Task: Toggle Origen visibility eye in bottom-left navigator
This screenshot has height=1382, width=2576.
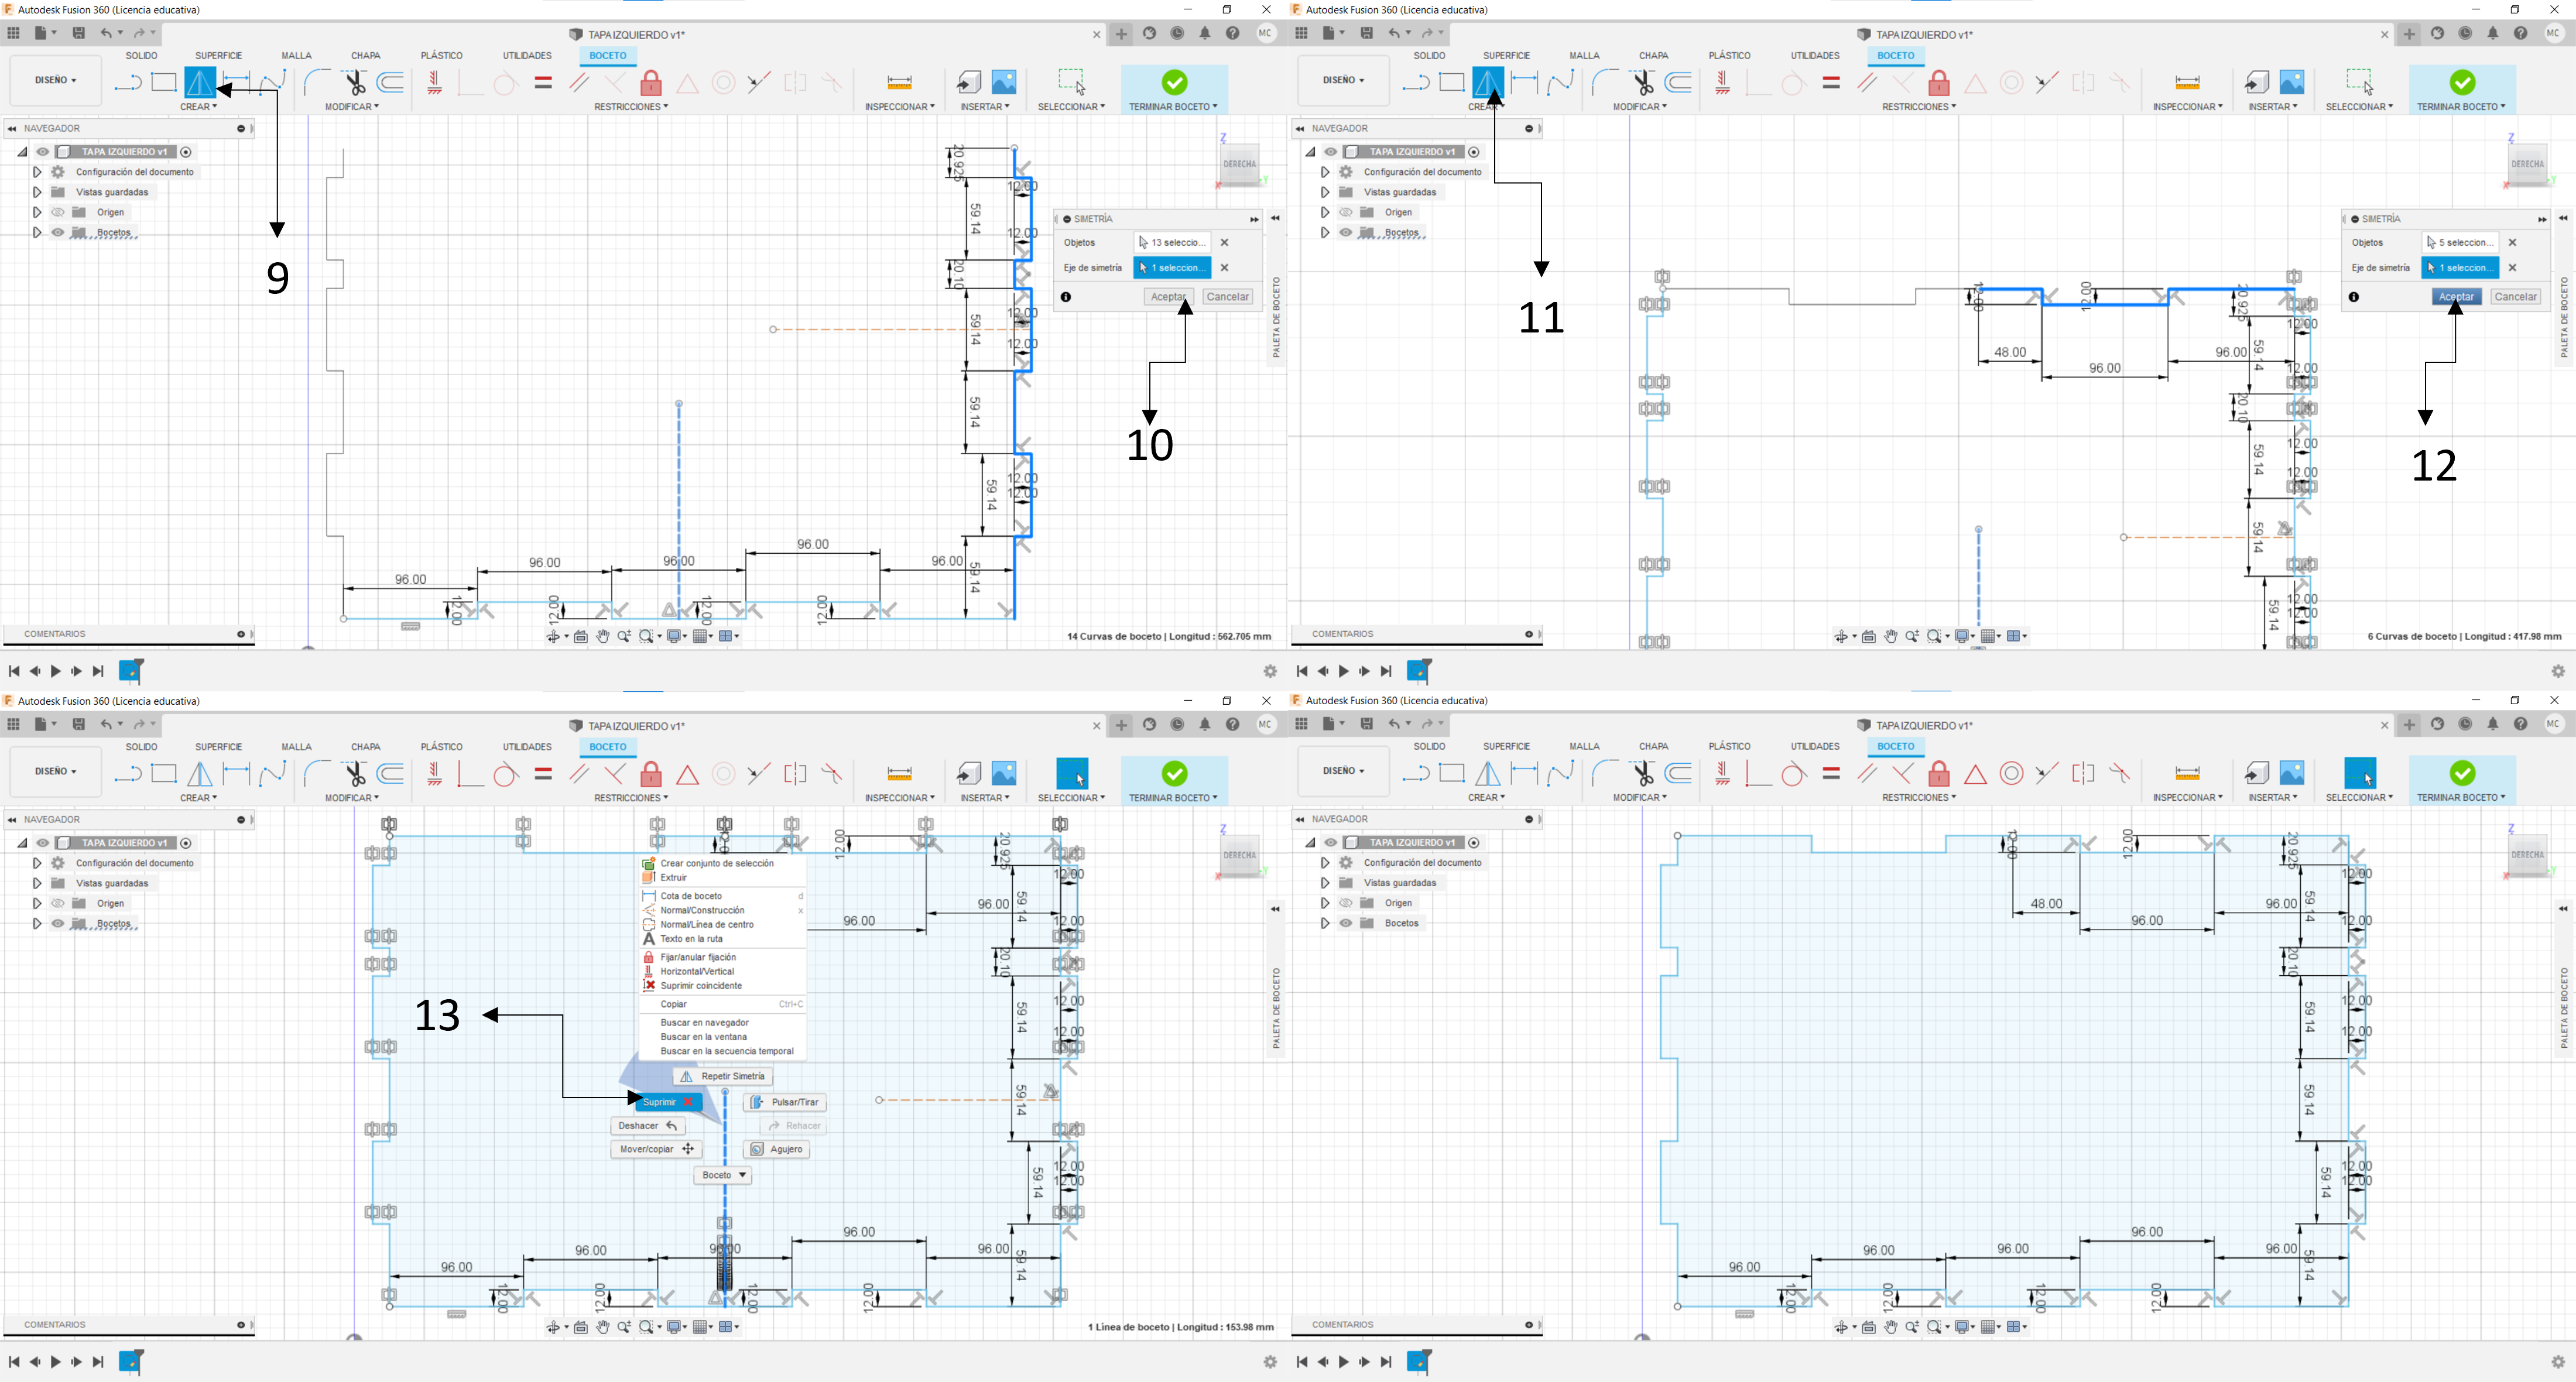Action: click(x=58, y=904)
